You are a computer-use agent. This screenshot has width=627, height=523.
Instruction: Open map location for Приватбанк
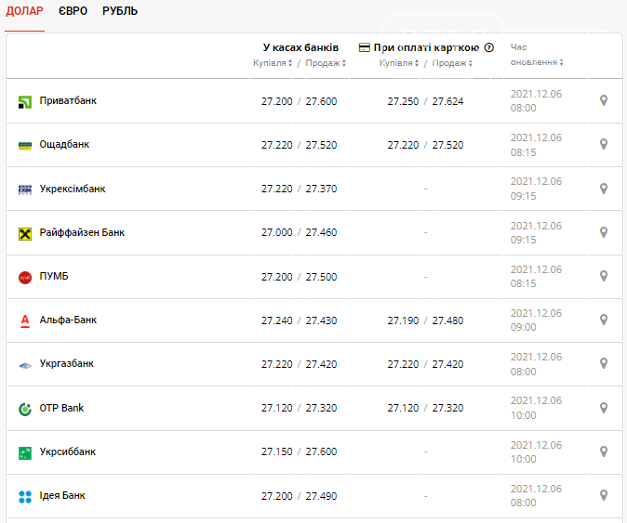click(604, 100)
